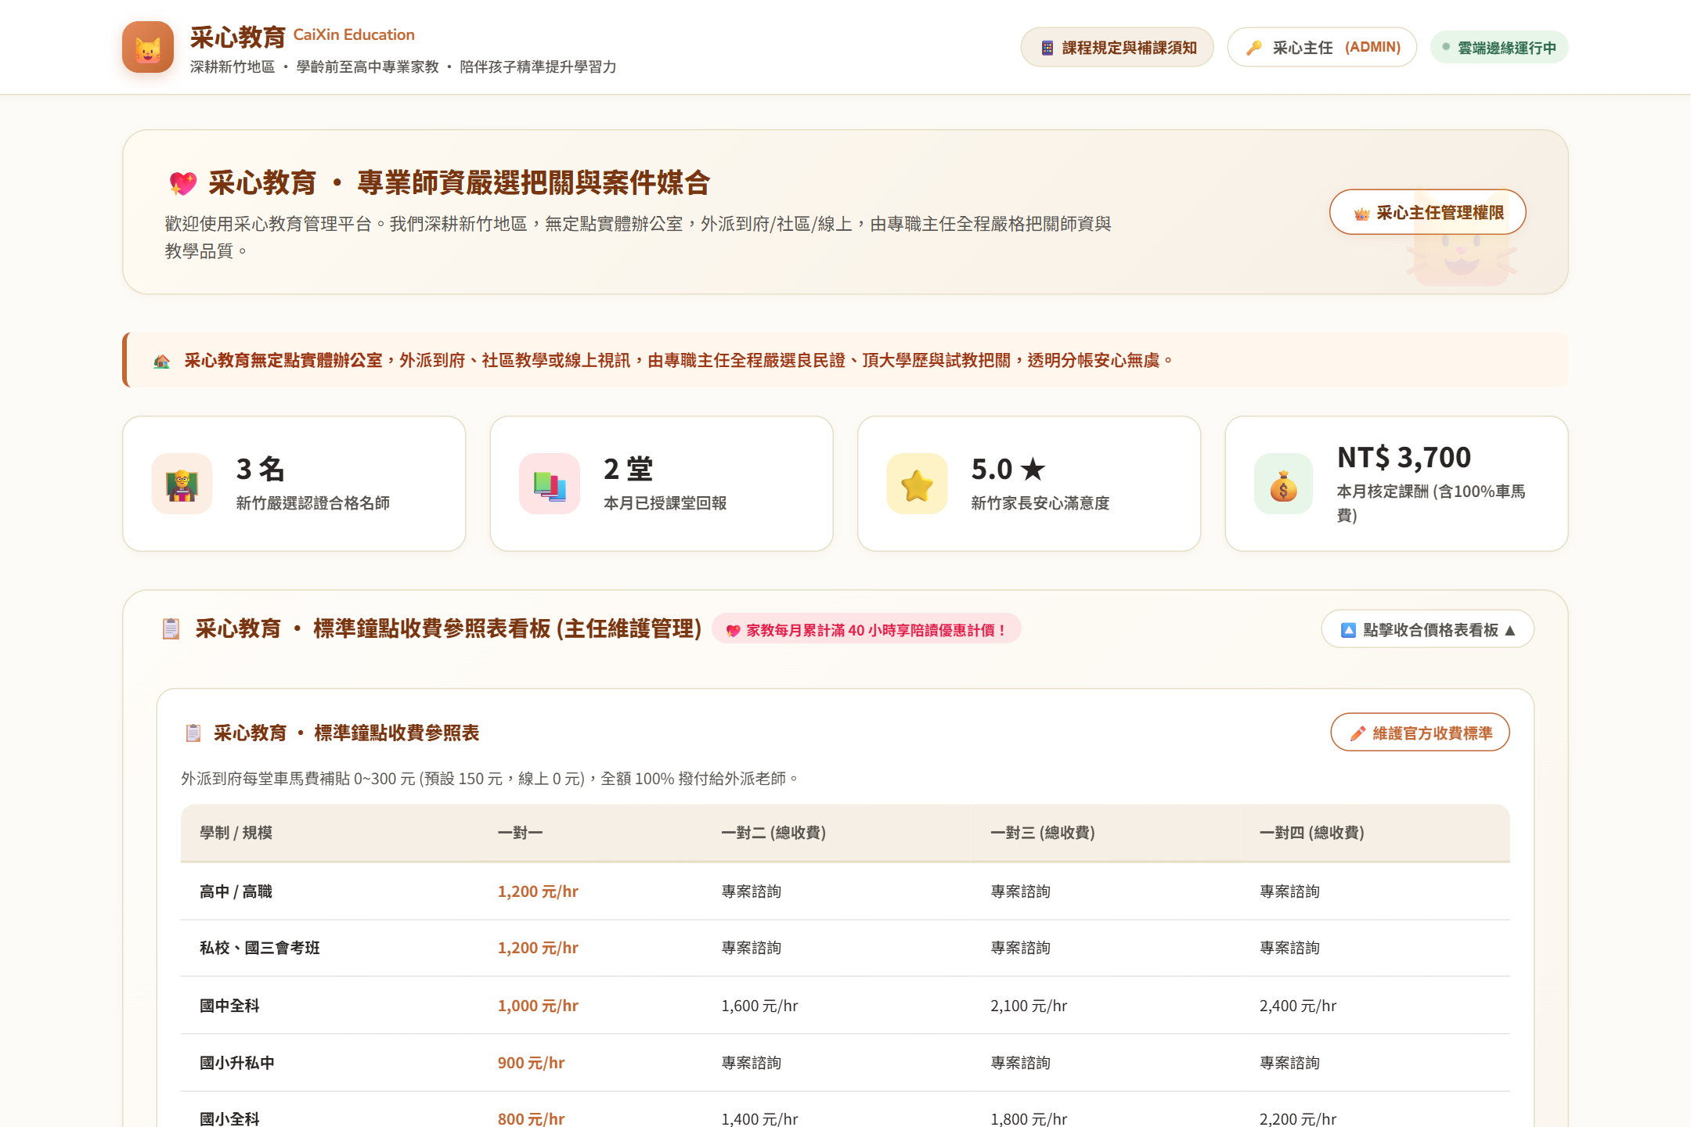Click 國小全科 row's 800 元/hr price
1691x1127 pixels.
pos(532,1118)
